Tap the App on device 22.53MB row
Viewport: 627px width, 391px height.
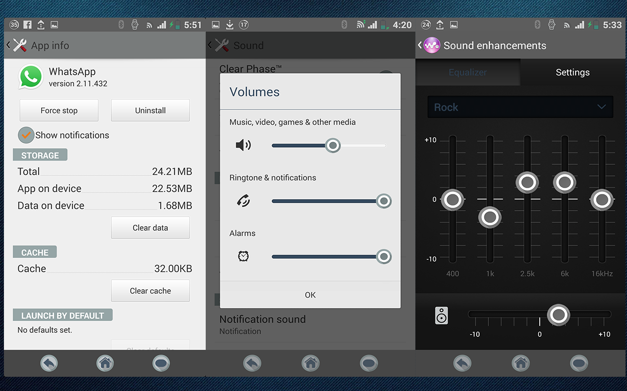coord(105,189)
